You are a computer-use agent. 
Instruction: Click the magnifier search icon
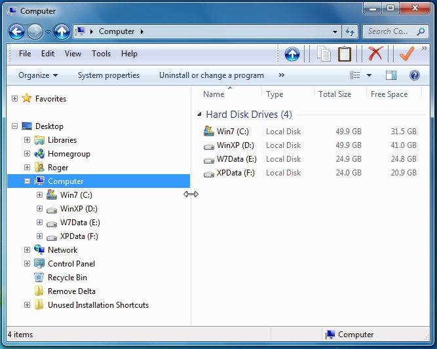(x=421, y=31)
